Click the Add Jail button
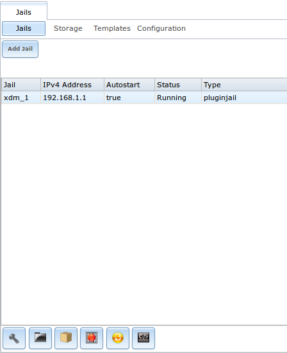The image size is (287, 353). (x=20, y=49)
